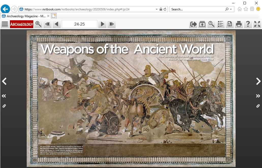The height and width of the screenshot is (168, 262).
Task: Click the zoom in magnifier icon
Action: [x=38, y=24]
